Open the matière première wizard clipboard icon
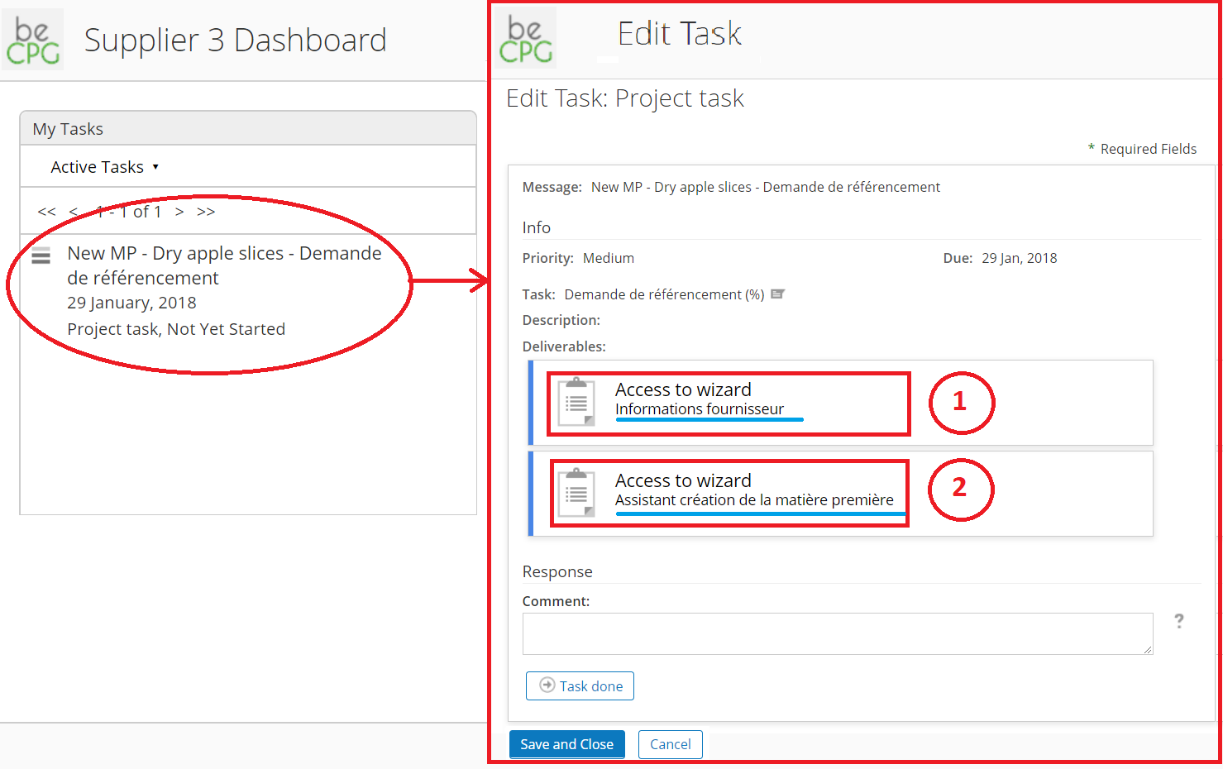 (576, 493)
